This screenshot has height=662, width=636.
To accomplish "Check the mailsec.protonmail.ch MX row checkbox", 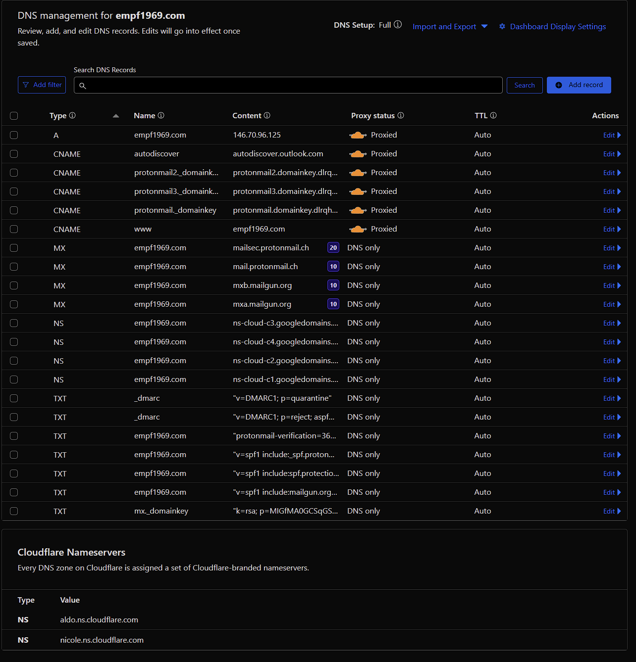I will (x=14, y=248).
